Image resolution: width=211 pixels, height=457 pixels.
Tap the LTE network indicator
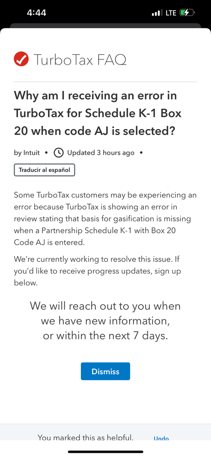point(171,13)
